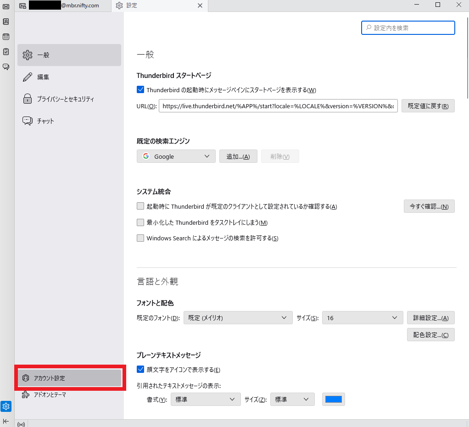Open the Tasks space icon
This screenshot has width=469, height=427.
[6, 51]
